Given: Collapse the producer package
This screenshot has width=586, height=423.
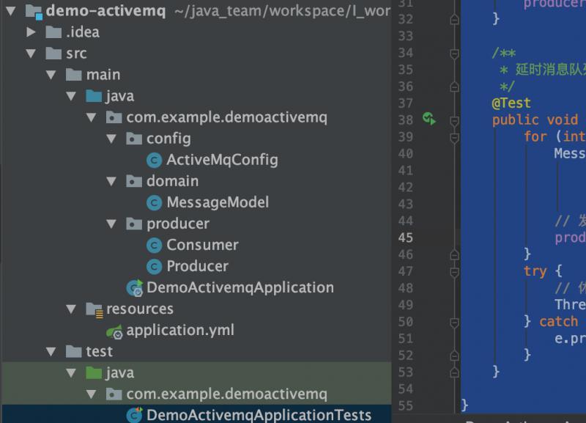Looking at the screenshot, I should [x=110, y=224].
